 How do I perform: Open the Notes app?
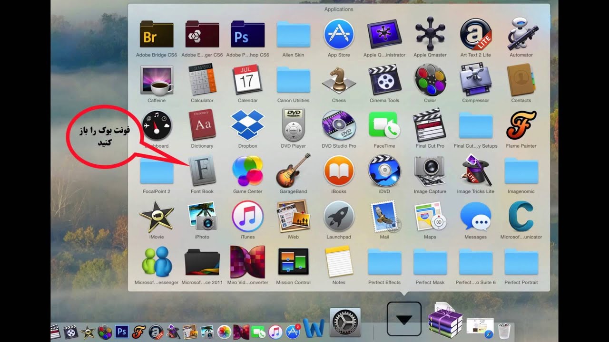point(339,262)
